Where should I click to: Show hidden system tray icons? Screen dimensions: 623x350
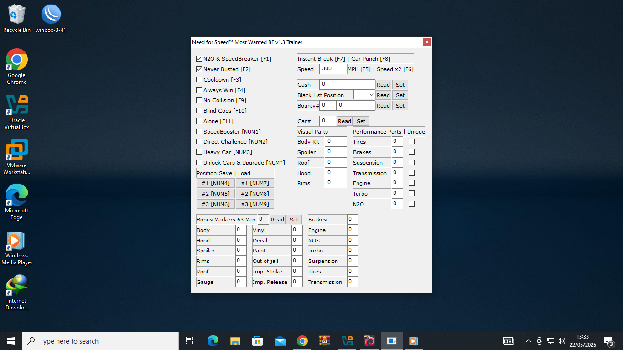tap(529, 341)
